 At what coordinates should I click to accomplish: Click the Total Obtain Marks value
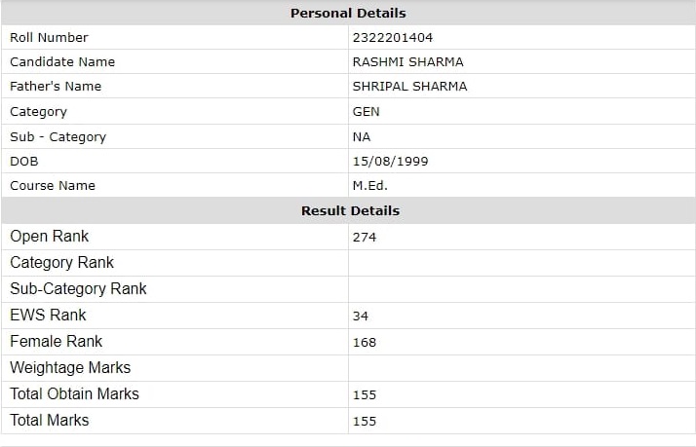[x=364, y=395]
